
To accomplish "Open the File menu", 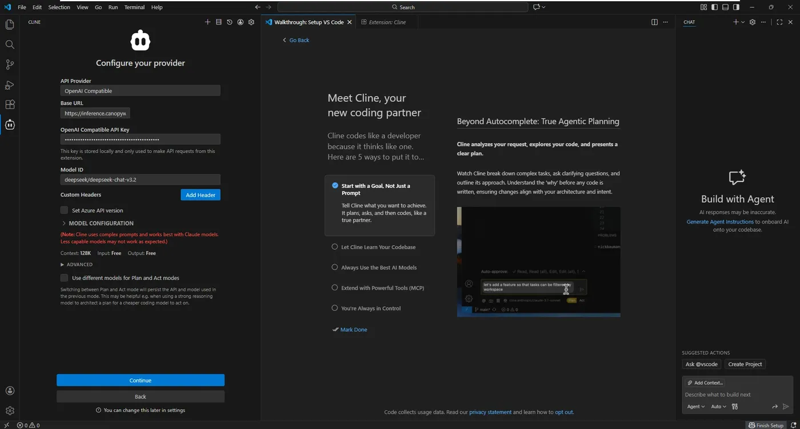I will pos(22,7).
